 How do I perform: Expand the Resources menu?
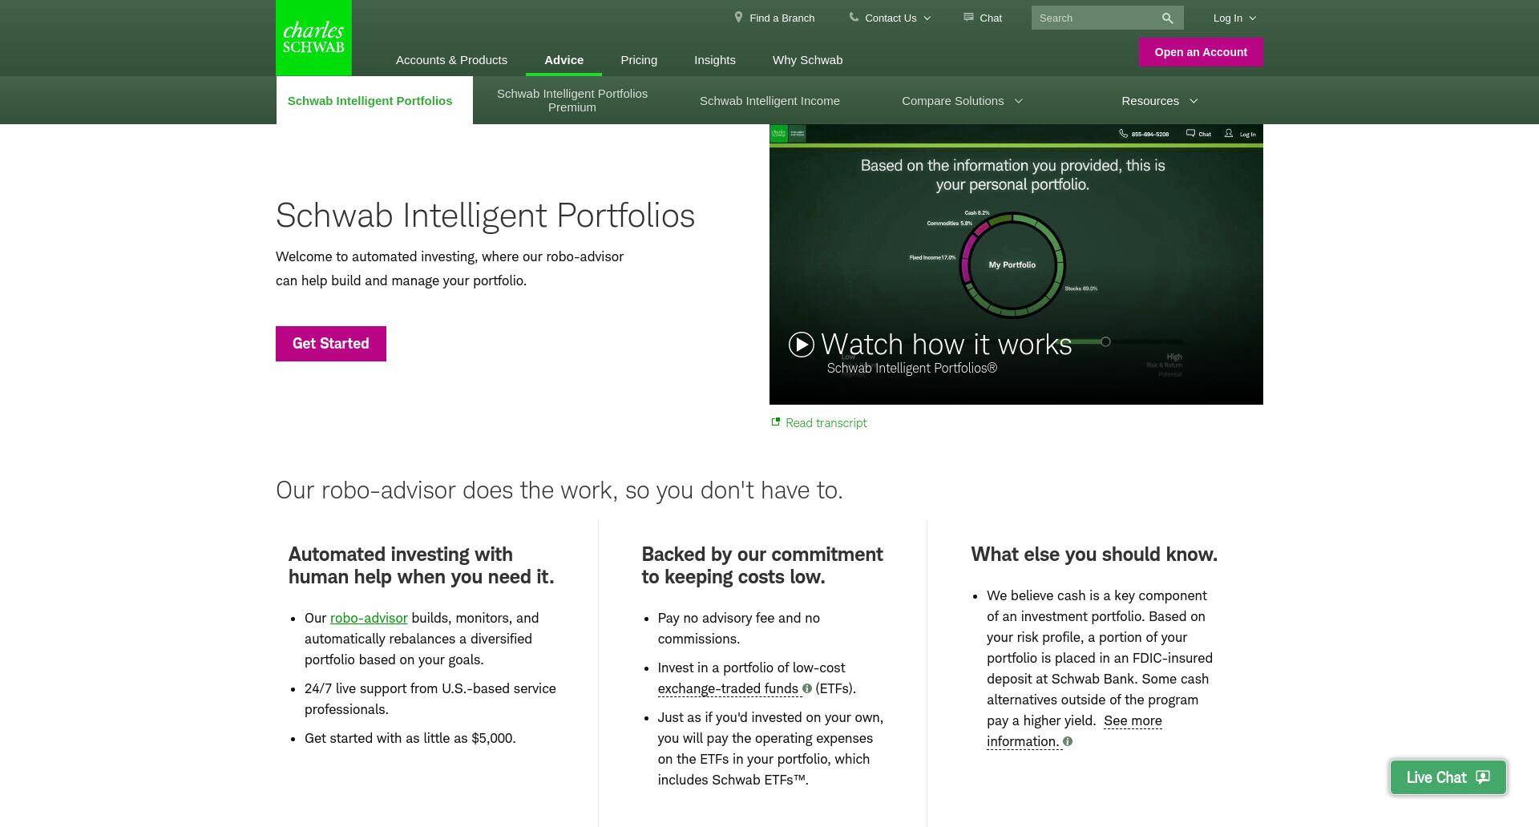[x=1159, y=101]
